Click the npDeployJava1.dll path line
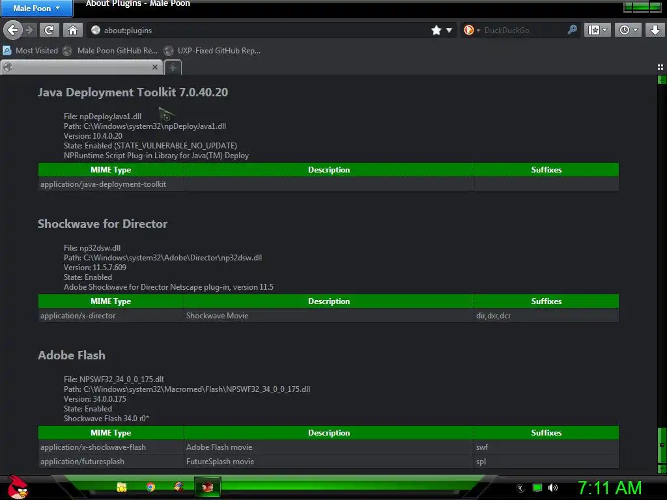Screen dimensions: 667x500 pyautogui.click(x=145, y=126)
